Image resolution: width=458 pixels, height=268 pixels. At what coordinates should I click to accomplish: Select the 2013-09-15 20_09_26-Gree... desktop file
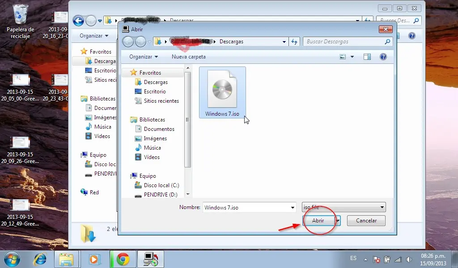[20, 150]
